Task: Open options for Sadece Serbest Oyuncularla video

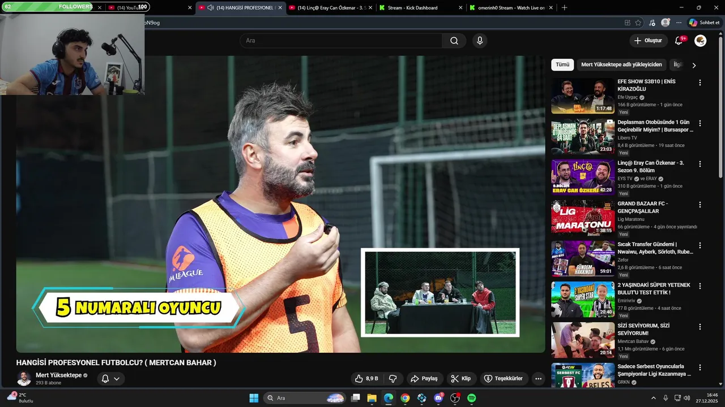Action: coord(700,367)
